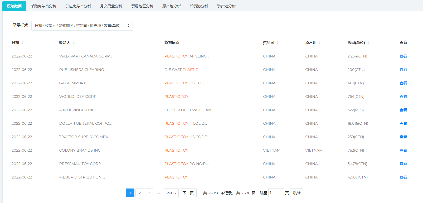Toggle sort icon beside 贸易国 header
The height and width of the screenshot is (203, 423).
click(278, 43)
